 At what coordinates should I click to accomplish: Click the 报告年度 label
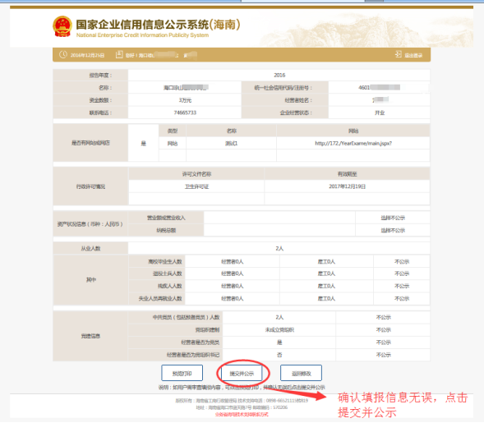point(100,76)
